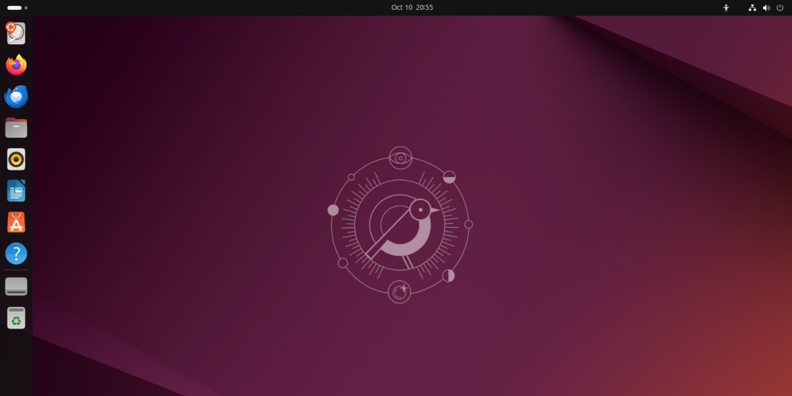Viewport: 792px width, 396px height.
Task: Launch Thunderbird Mail from the dock
Action: (16, 96)
